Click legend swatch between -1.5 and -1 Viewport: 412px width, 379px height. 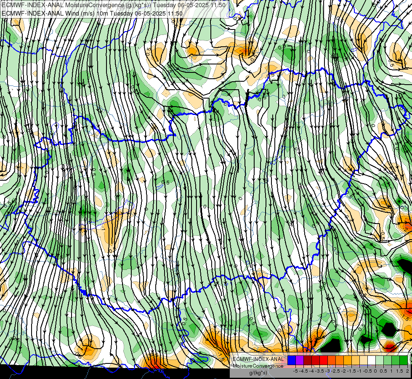click(x=356, y=360)
